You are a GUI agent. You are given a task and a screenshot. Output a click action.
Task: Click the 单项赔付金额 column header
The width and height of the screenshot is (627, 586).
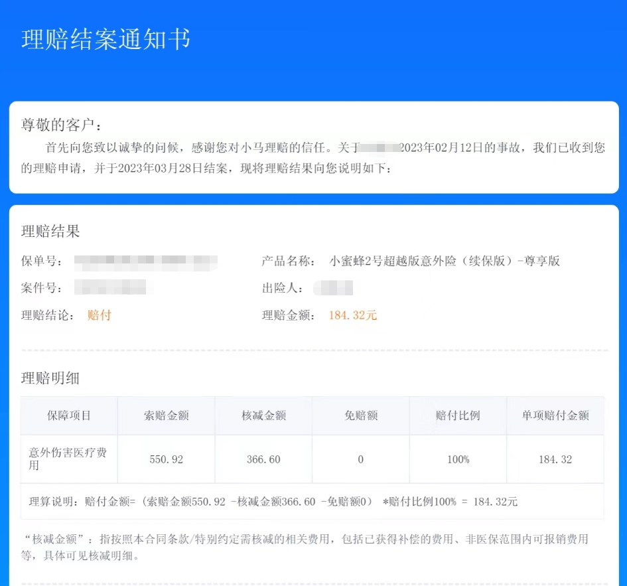(555, 416)
